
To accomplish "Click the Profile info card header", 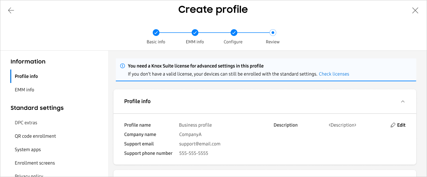I will click(x=137, y=101).
